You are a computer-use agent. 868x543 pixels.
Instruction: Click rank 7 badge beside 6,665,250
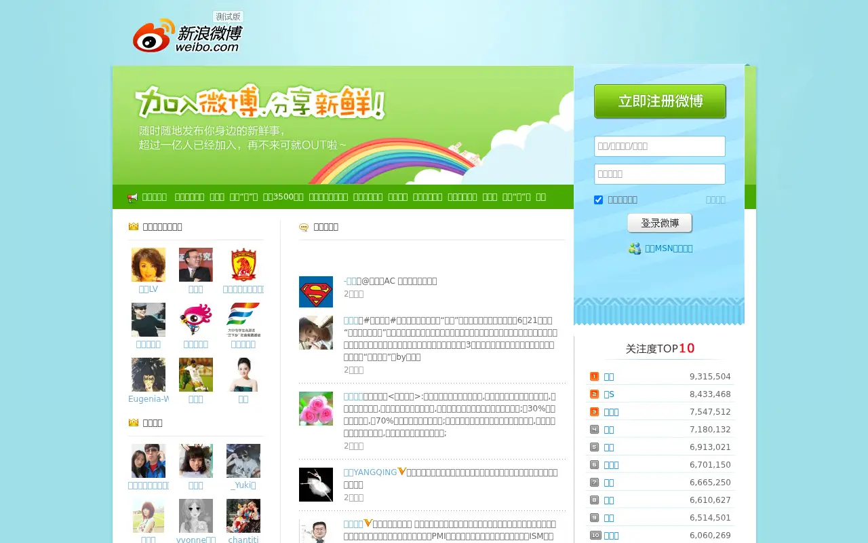tap(594, 483)
